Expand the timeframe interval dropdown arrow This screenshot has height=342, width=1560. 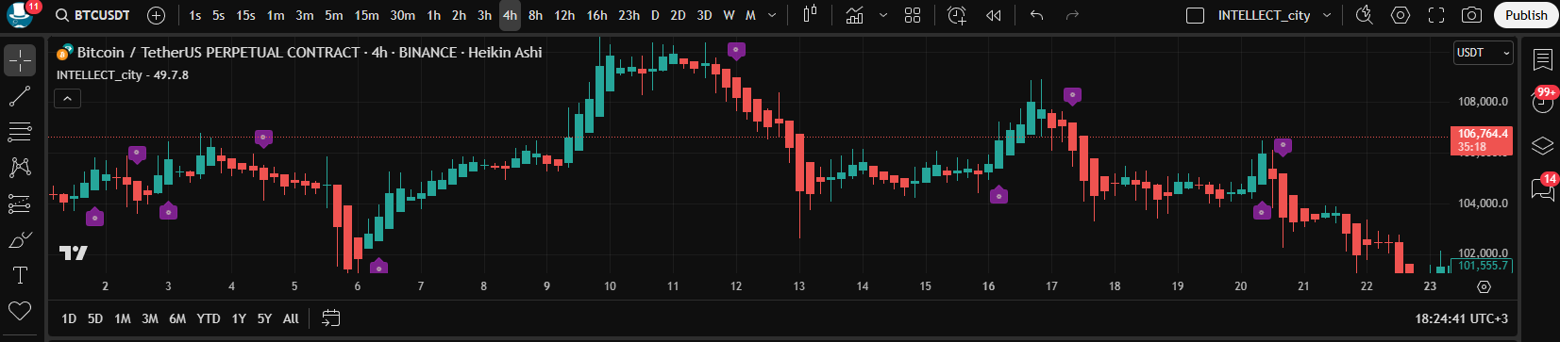click(772, 15)
